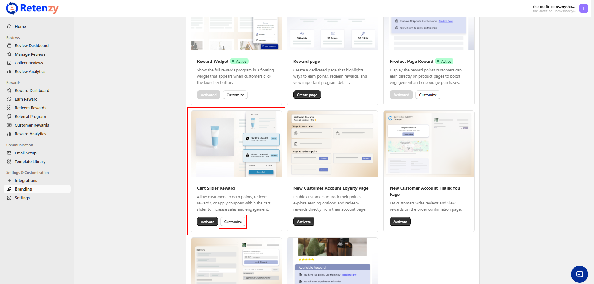
Task: Open the Product Page Reward preview image
Action: [429, 34]
